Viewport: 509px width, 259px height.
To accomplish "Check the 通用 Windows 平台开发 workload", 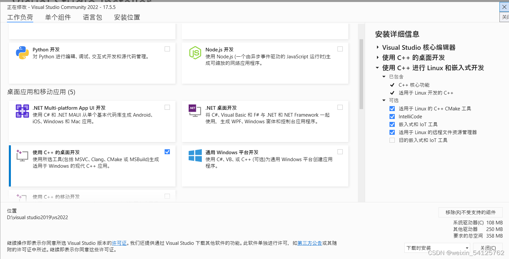I will [x=340, y=152].
